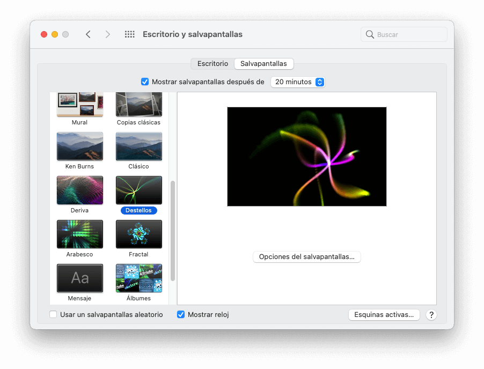Select the Mural screensaver
This screenshot has width=484, height=369.
(79, 104)
